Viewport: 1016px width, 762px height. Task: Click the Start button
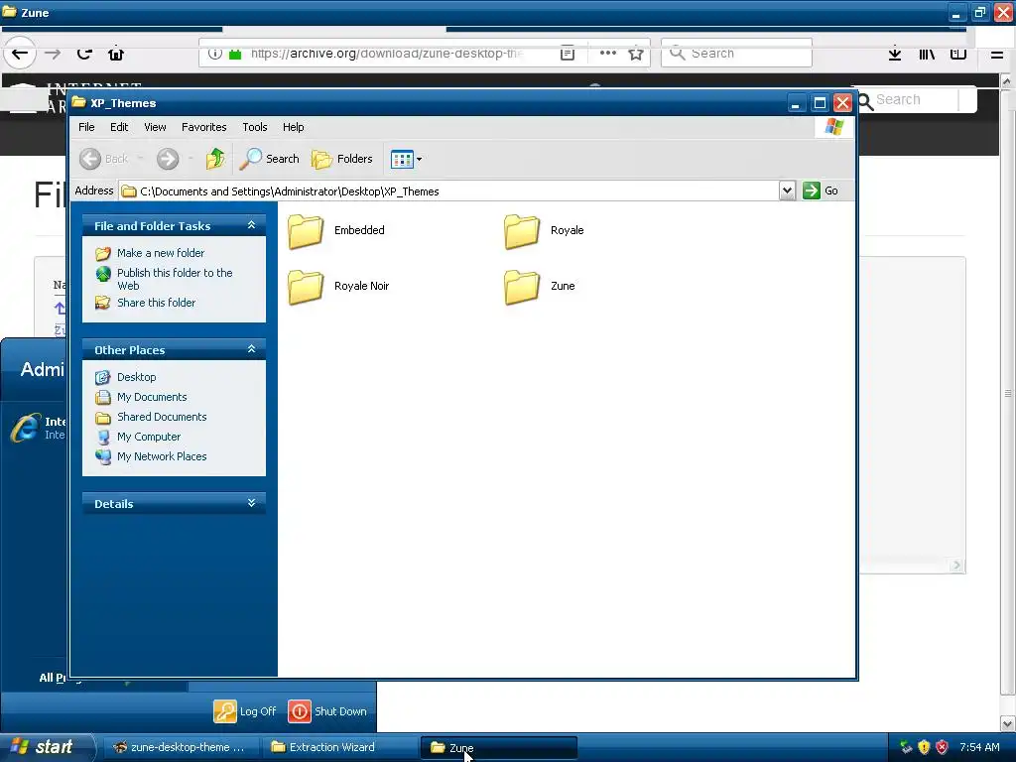(x=47, y=747)
